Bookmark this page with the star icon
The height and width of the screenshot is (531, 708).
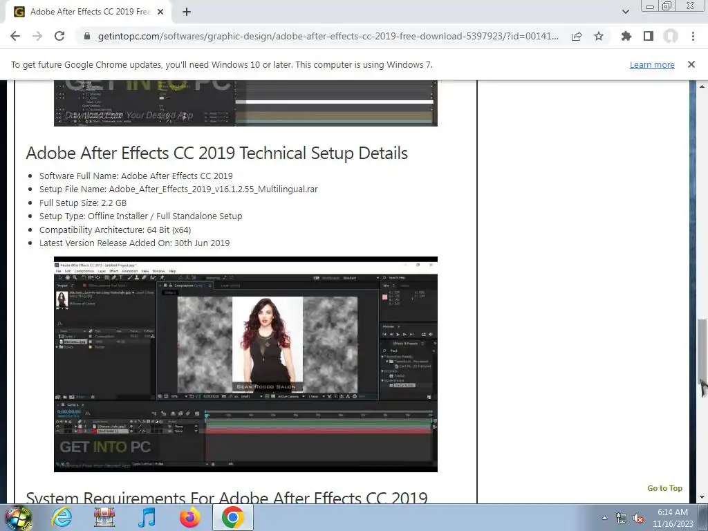[x=599, y=36]
